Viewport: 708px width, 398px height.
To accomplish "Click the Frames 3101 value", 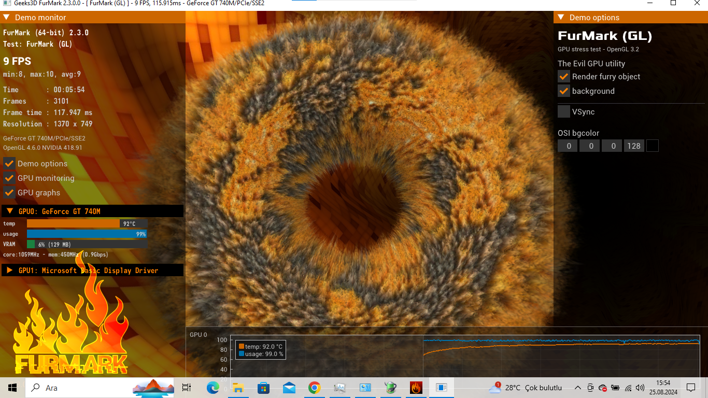I will [61, 101].
